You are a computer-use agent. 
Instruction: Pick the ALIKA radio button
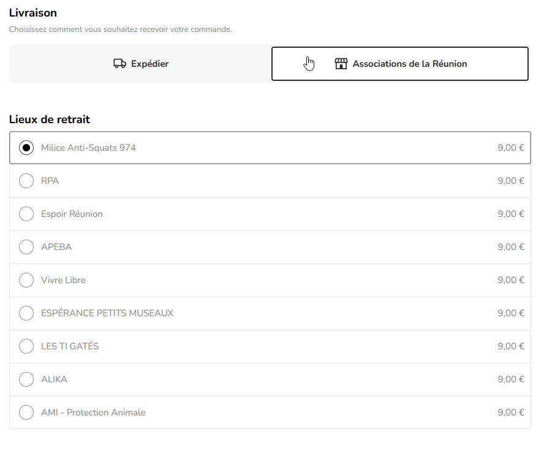pos(26,379)
